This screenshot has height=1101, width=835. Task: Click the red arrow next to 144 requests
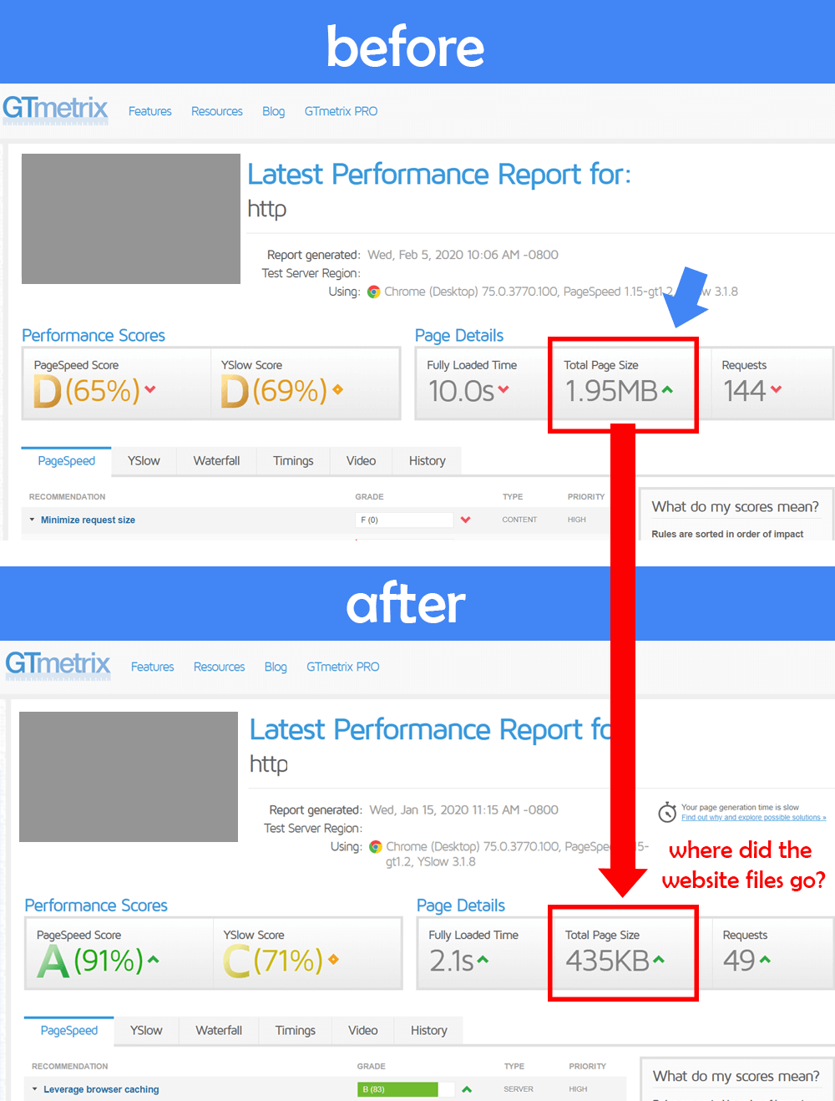777,389
